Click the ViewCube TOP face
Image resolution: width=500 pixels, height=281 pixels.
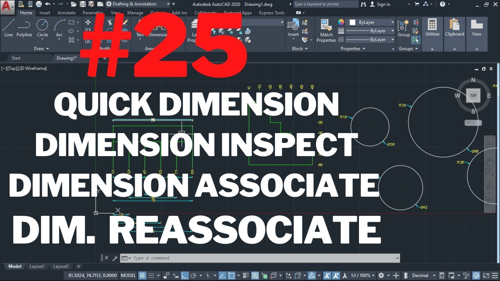click(473, 95)
